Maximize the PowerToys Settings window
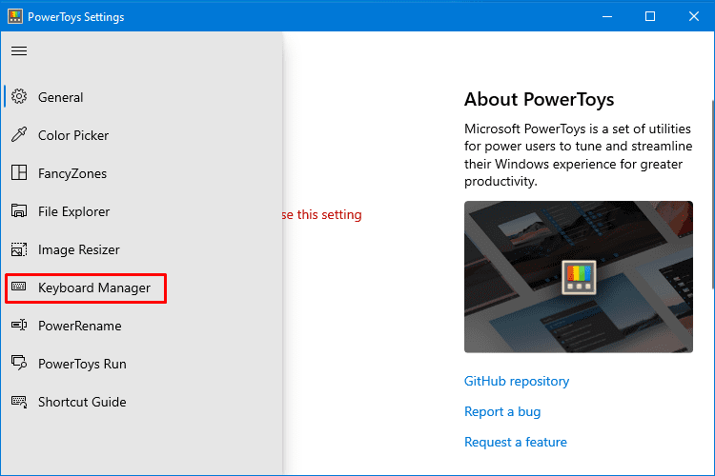The height and width of the screenshot is (476, 715). click(650, 16)
